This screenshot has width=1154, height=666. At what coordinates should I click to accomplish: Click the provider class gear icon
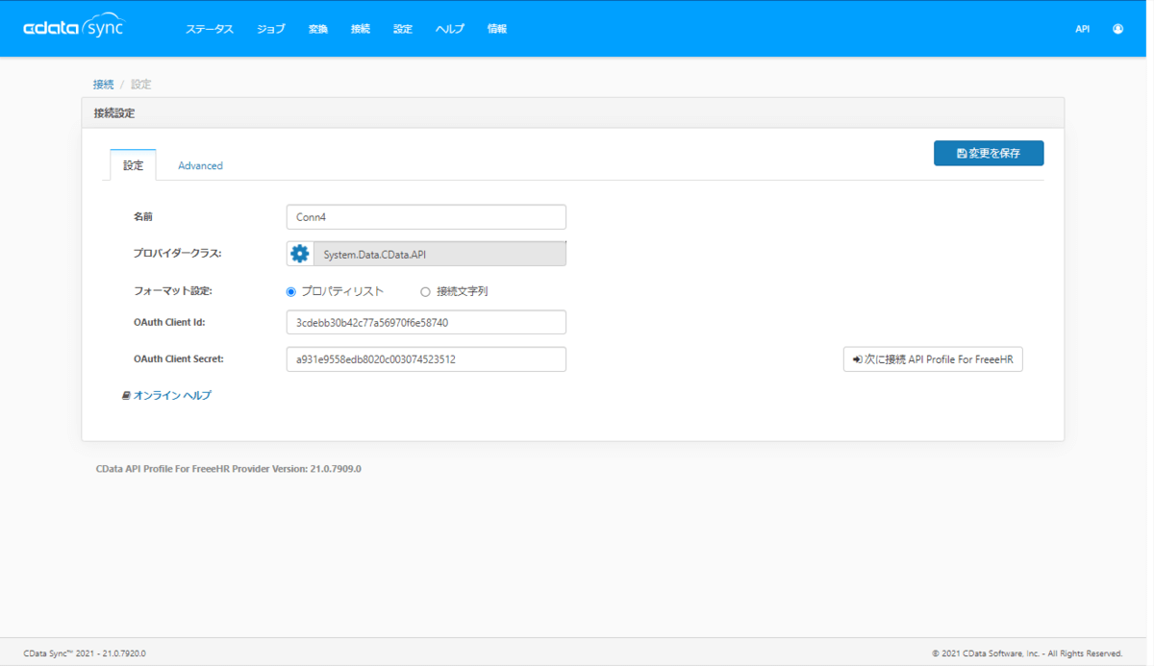click(x=300, y=254)
